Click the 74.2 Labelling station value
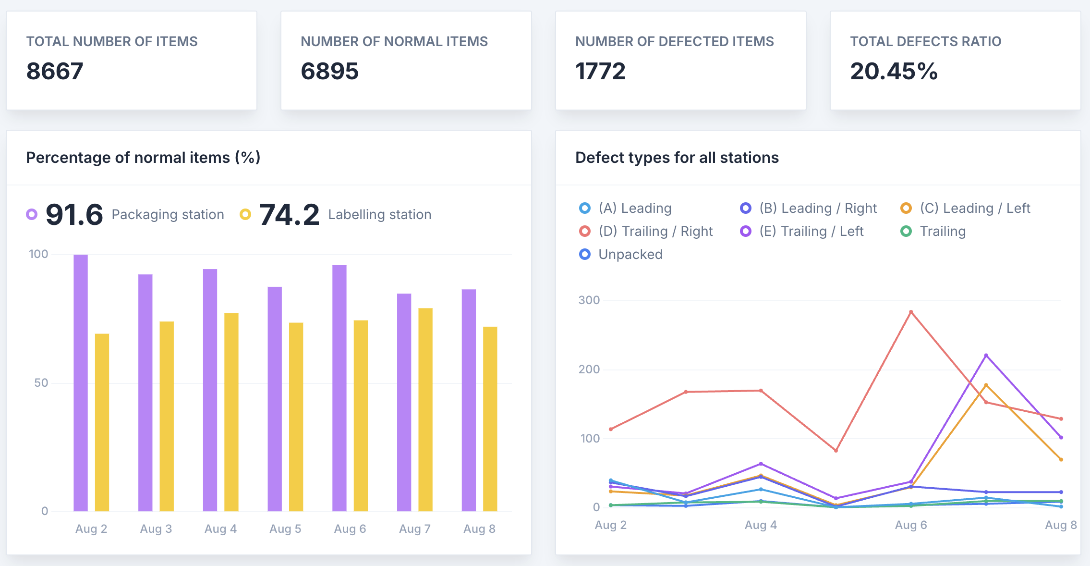The width and height of the screenshot is (1090, 566). 290,214
